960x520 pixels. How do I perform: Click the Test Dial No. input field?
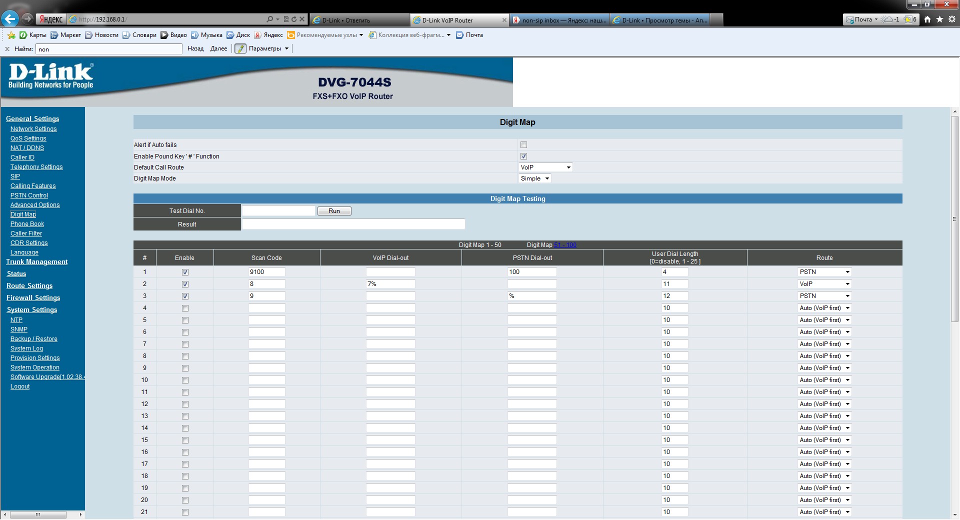point(278,211)
